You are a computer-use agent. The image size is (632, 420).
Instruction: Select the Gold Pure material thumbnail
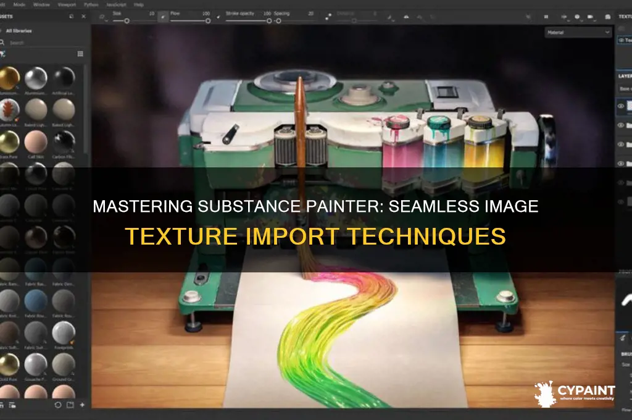point(9,364)
